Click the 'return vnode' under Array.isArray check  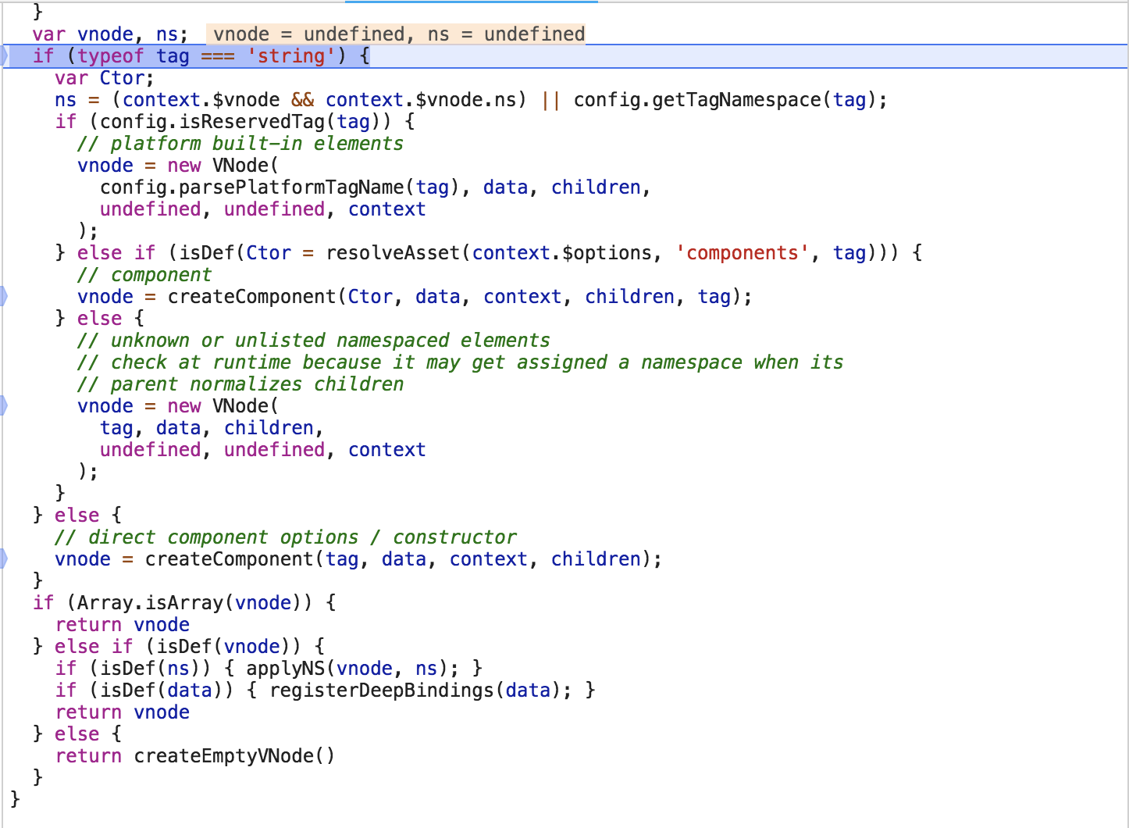coord(123,624)
